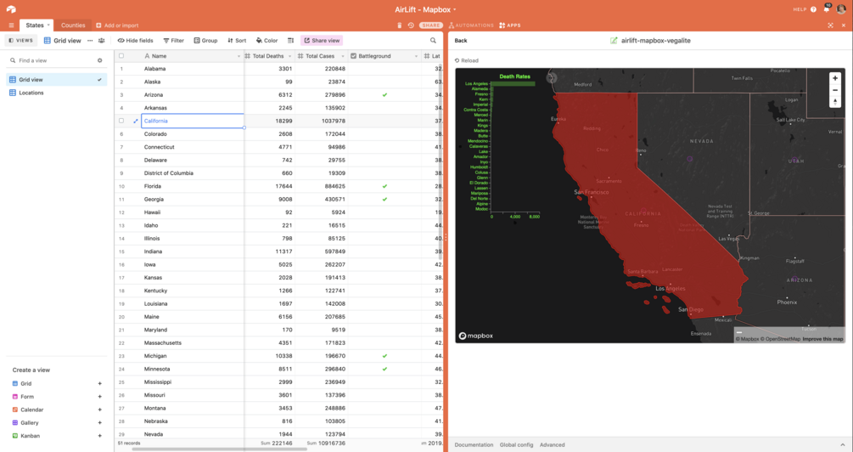This screenshot has width=853, height=452.
Task: Reset the map compass bearing
Action: (835, 102)
